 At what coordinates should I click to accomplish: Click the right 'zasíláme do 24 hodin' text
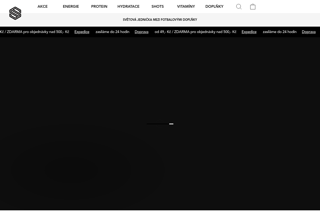click(x=279, y=32)
